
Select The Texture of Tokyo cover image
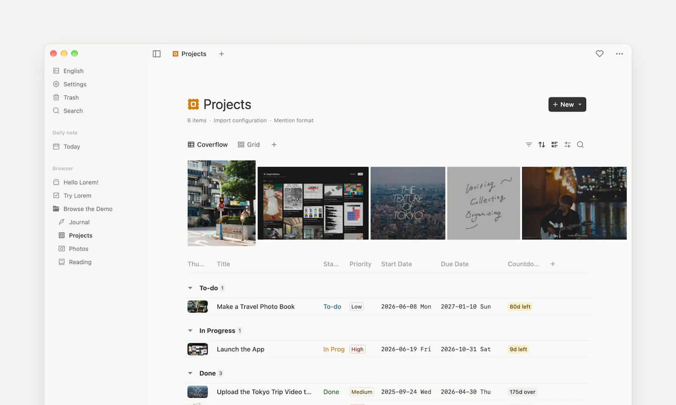point(408,203)
